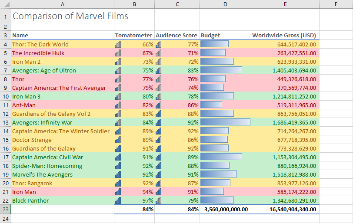Image resolution: width=353 pixels, height=223 pixels.
Task: Select row 13 header
Action: [x=5, y=122]
